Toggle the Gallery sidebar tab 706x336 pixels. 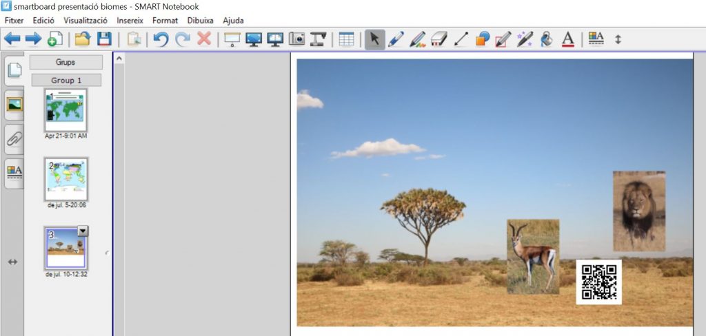(x=14, y=104)
